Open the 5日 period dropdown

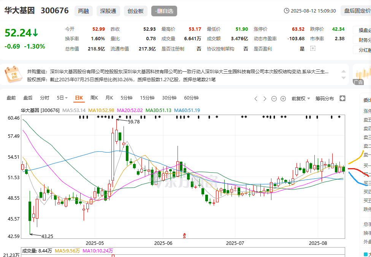[x=62, y=98]
